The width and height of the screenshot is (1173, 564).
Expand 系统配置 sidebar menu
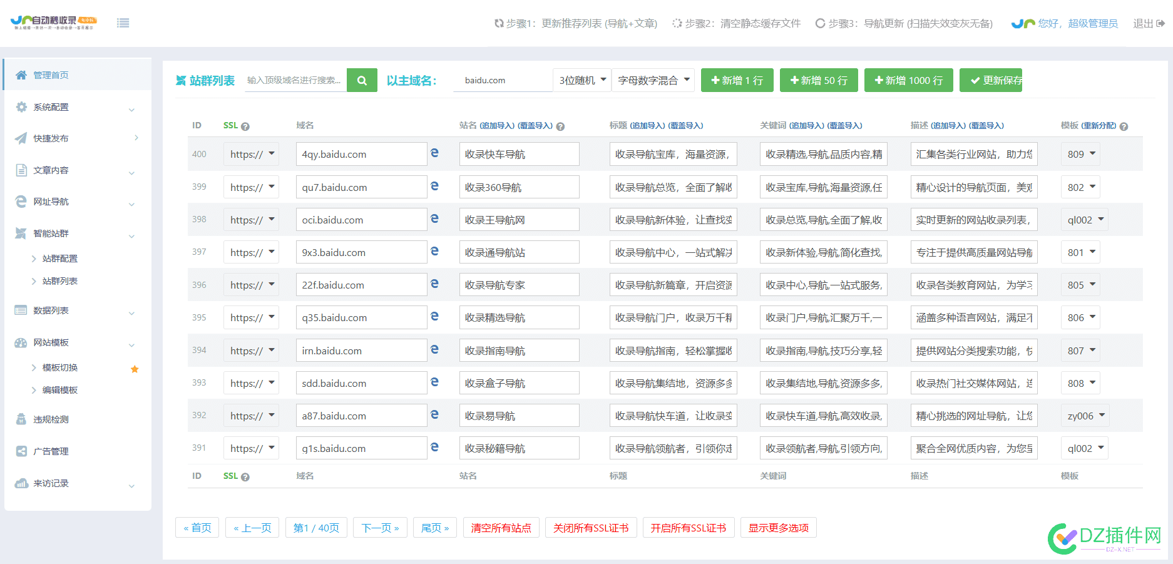click(78, 107)
